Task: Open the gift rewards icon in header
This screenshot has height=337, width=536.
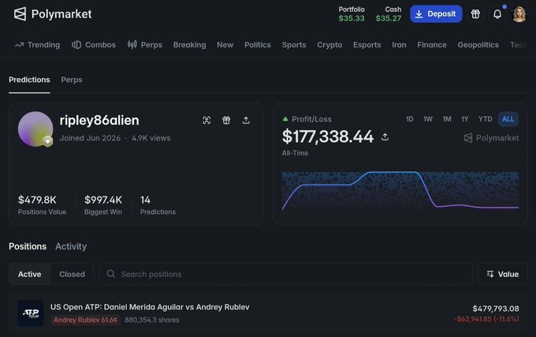Action: click(475, 14)
